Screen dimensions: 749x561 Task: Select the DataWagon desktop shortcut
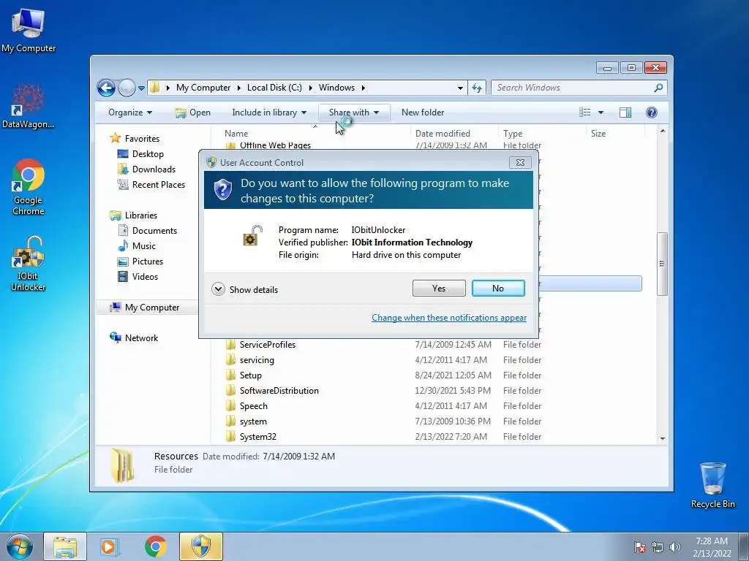pyautogui.click(x=29, y=106)
